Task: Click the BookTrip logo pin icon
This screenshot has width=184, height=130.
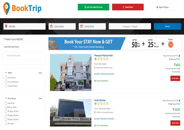Action: tap(7, 9)
